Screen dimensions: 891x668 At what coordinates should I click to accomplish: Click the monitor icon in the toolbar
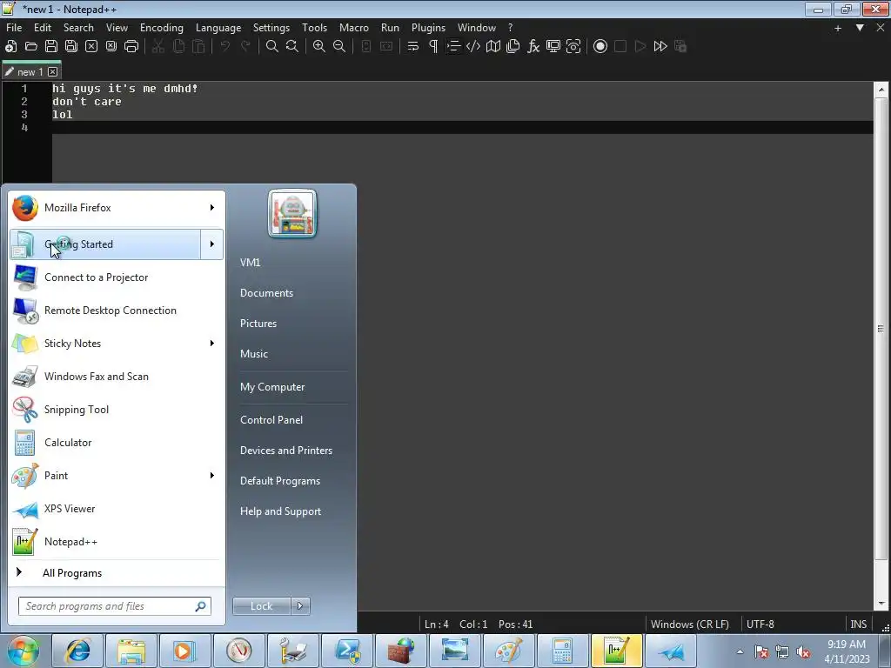click(553, 47)
